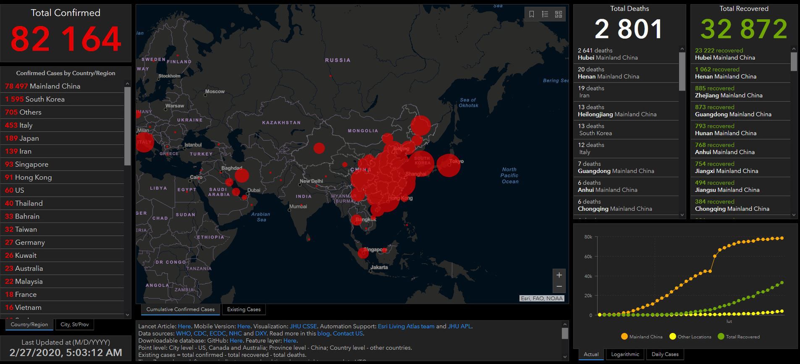Screen dimensions: 800x364
Task: Select the '1 062 recovered Henan' row
Action: coord(740,73)
